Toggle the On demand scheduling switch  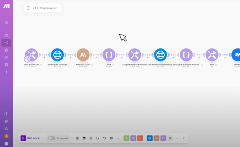(52, 138)
